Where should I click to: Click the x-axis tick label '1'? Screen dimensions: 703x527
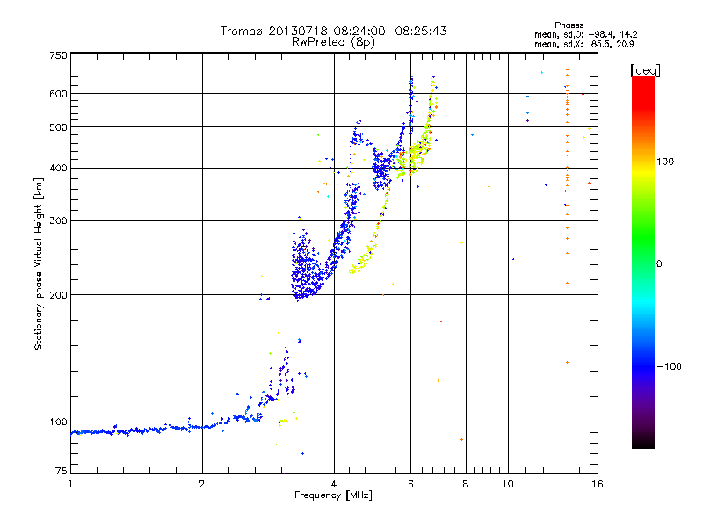tap(70, 484)
